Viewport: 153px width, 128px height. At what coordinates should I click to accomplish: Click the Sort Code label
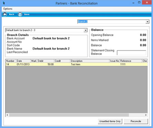coord(13,45)
